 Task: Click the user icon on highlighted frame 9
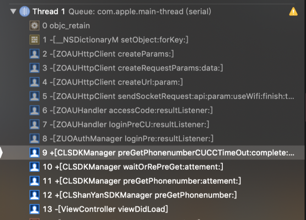[34, 153]
